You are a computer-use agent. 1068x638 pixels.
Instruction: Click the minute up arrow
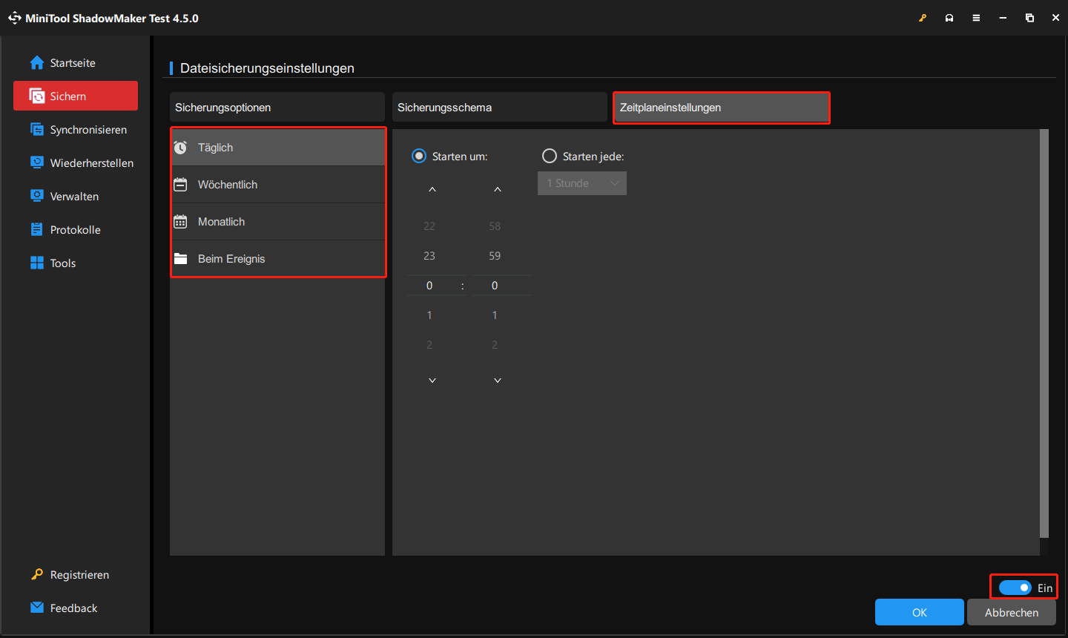click(x=498, y=189)
